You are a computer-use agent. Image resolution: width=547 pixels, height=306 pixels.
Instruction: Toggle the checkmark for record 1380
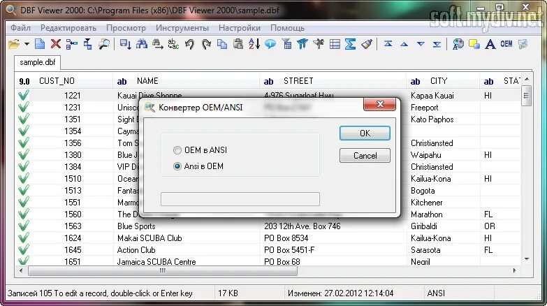coord(24,154)
